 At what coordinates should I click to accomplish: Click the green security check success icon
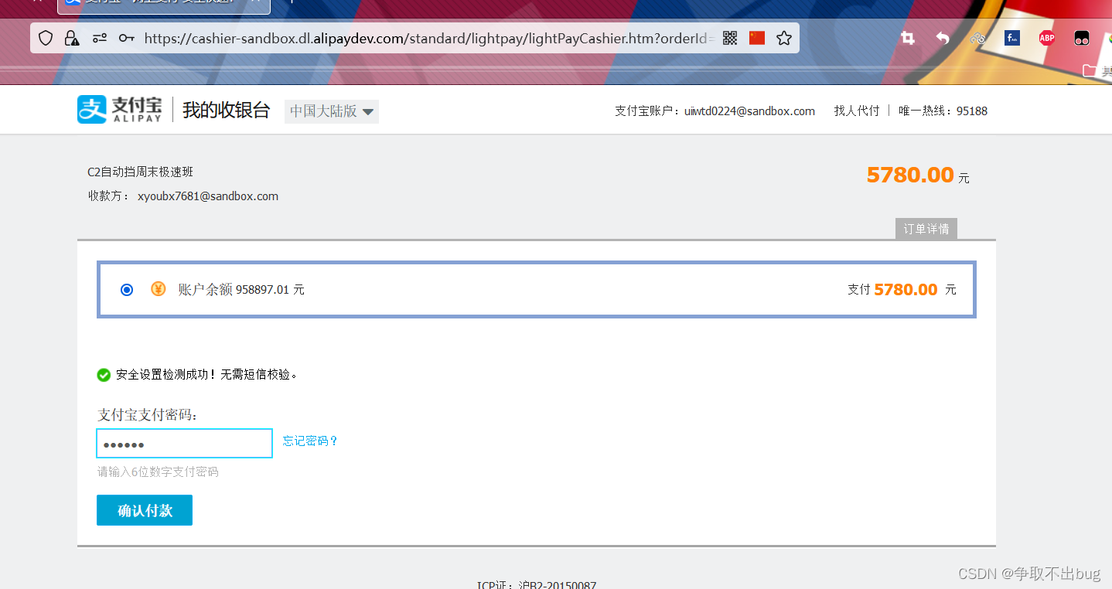point(104,375)
